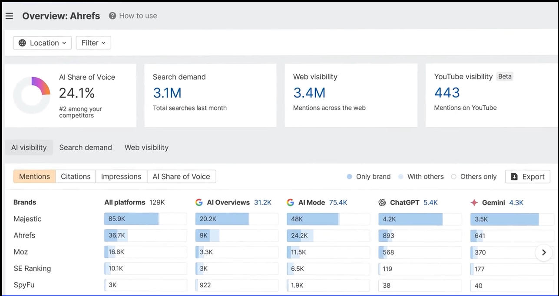559x296 pixels.
Task: Click Moz Gemini value 370
Action: 480,252
